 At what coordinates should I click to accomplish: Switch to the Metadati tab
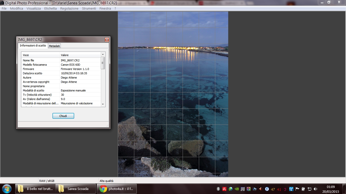pos(54,46)
